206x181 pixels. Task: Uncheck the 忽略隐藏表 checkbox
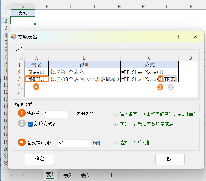[x=31, y=124]
